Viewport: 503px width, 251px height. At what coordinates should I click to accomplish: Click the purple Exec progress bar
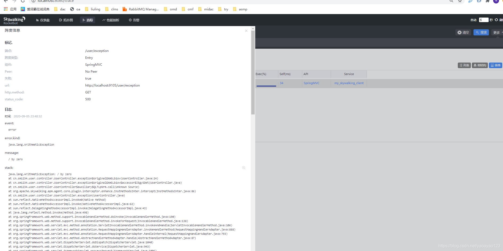pos(266,86)
